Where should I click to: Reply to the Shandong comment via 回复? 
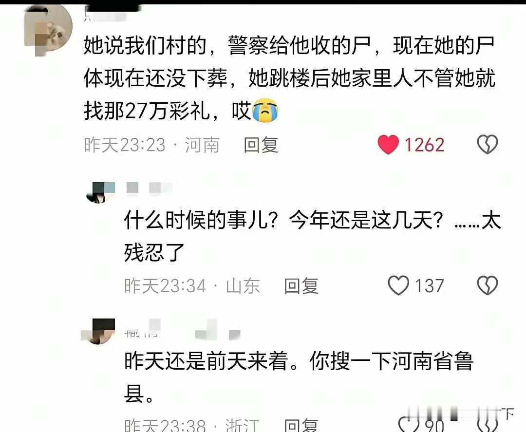coord(301,286)
